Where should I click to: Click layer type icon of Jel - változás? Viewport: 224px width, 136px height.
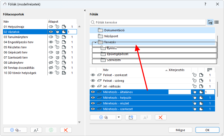pos(99,86)
